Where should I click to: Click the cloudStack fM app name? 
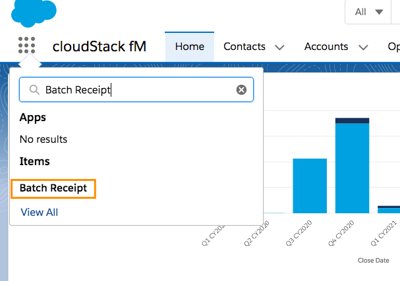click(100, 47)
